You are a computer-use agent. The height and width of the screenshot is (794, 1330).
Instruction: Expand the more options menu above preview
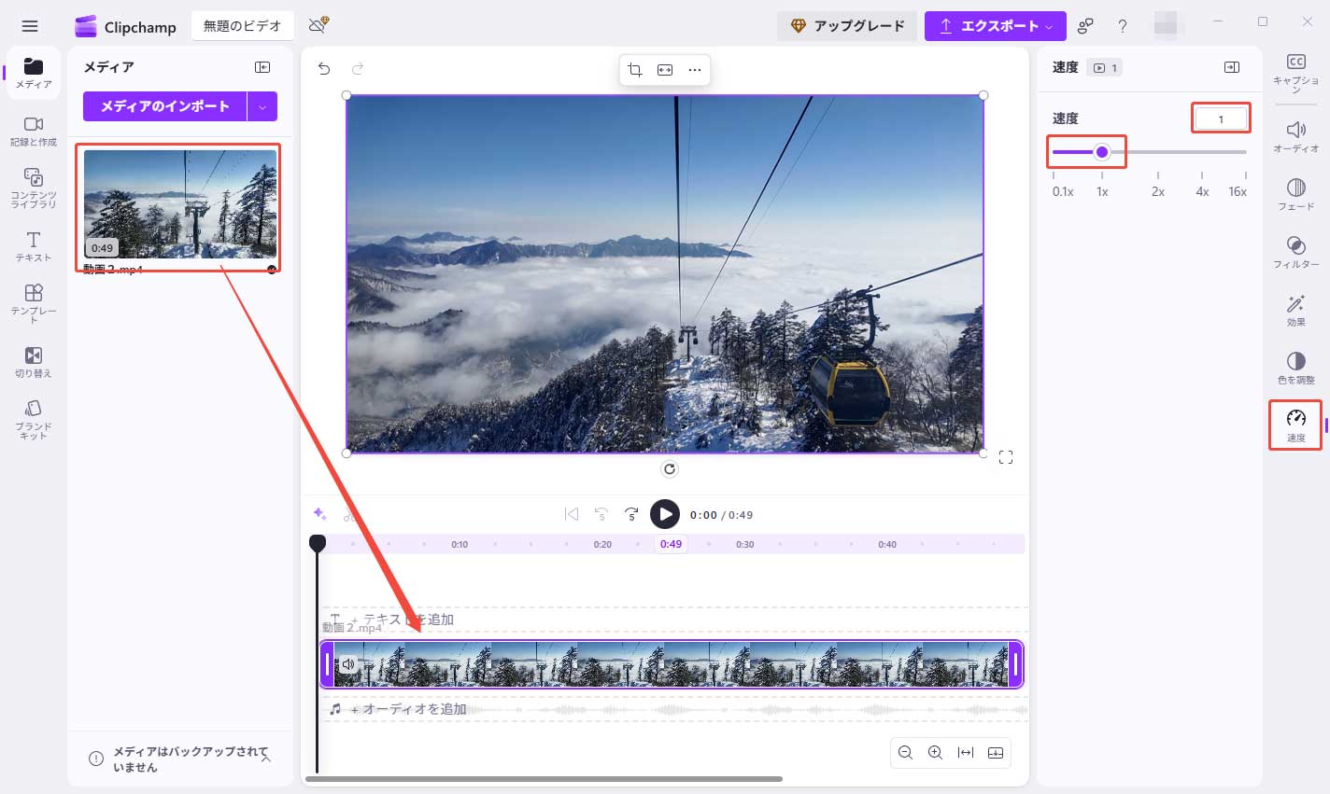(695, 69)
